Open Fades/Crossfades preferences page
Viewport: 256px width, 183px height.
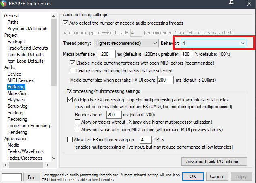[25, 158]
